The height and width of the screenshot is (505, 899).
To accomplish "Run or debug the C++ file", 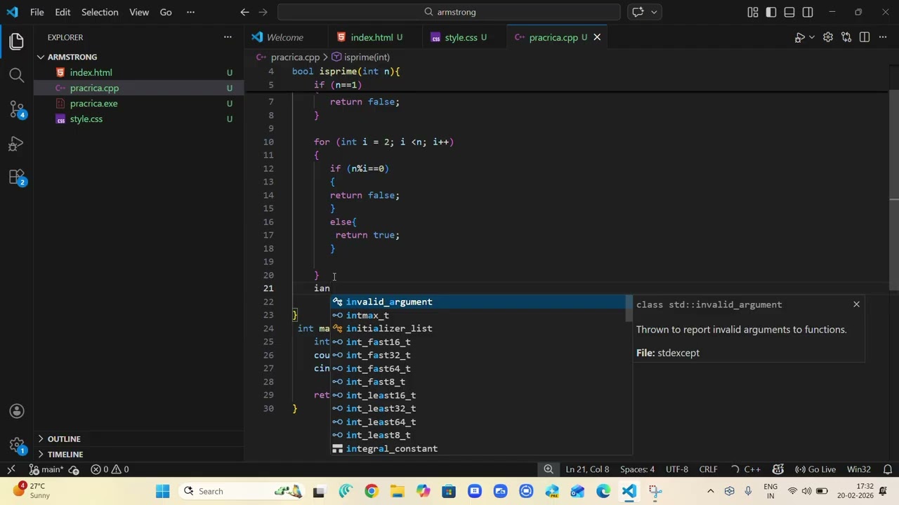I will click(799, 37).
